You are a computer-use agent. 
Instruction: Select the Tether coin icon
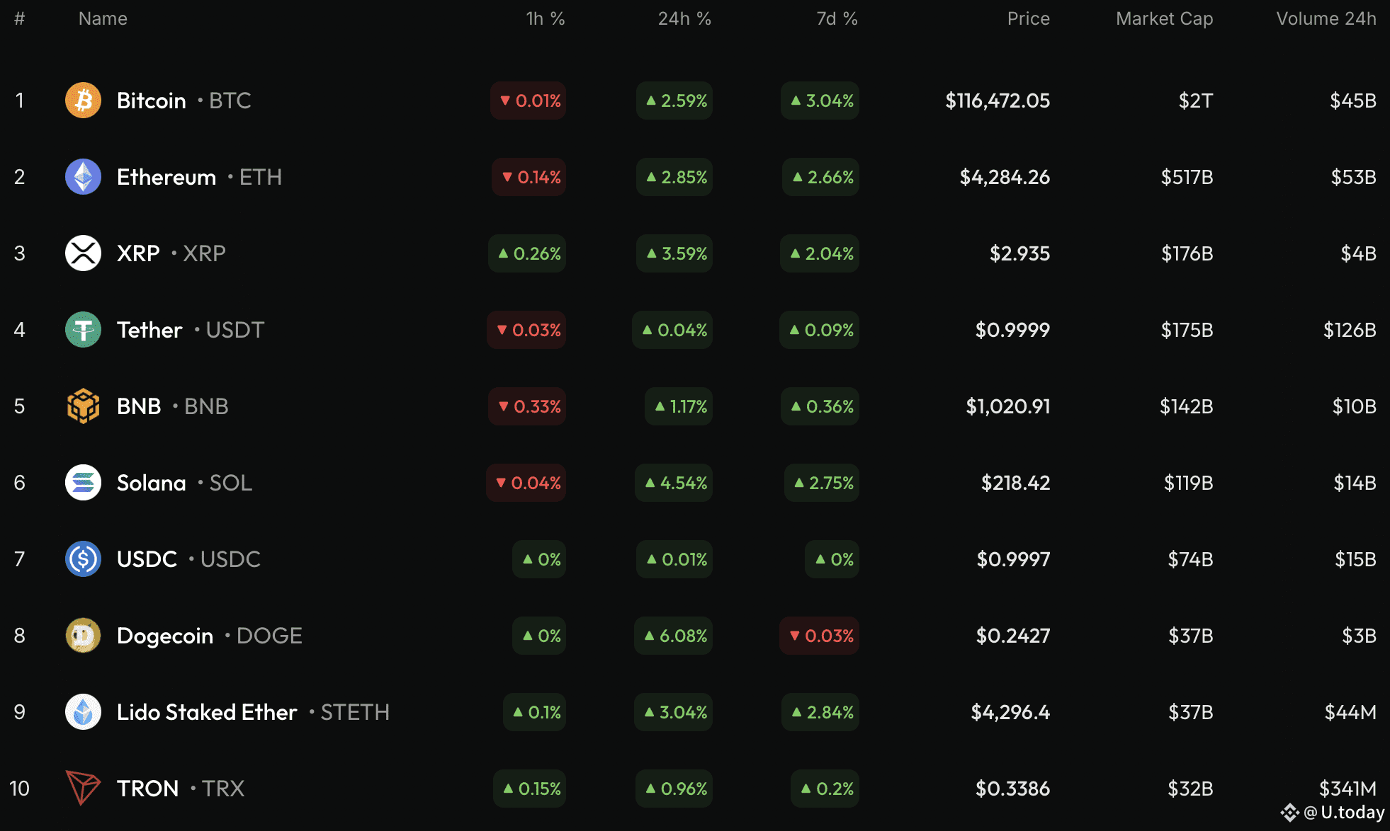(x=83, y=329)
